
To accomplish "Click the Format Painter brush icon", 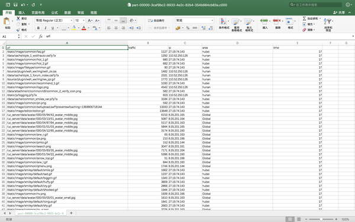I will point(18,30).
